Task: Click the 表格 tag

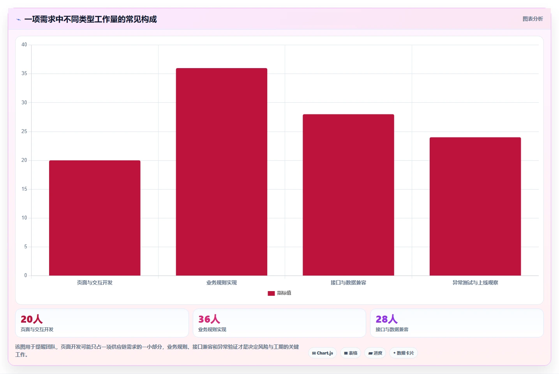Action: point(351,353)
